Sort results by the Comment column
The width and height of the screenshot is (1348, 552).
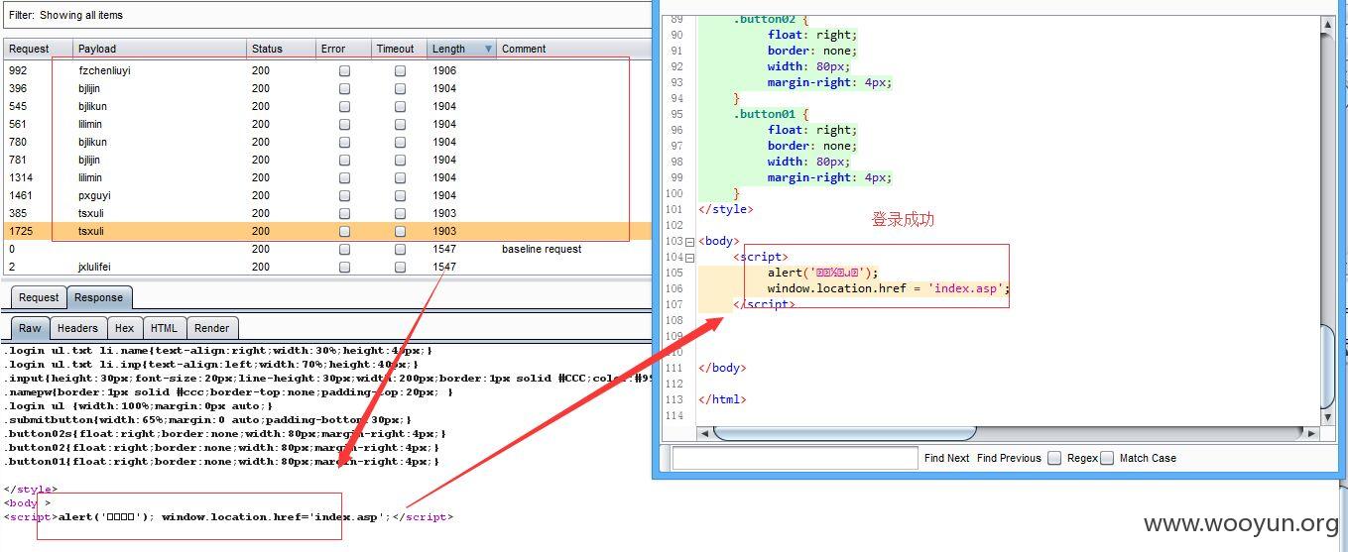tap(573, 49)
